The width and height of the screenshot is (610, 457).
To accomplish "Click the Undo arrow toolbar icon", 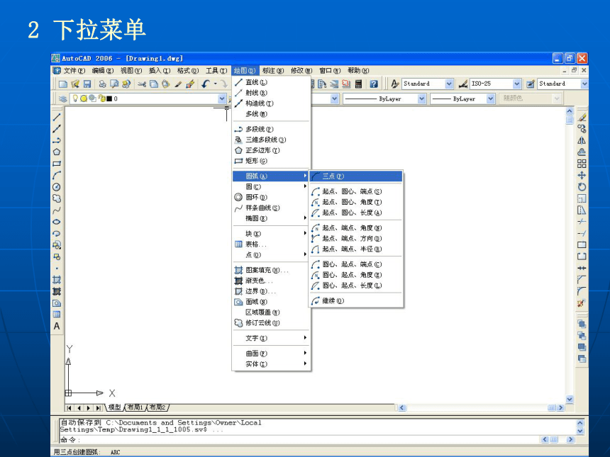I will click(206, 84).
